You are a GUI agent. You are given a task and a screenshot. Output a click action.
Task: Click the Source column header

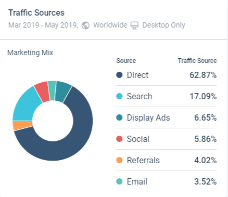coord(126,61)
